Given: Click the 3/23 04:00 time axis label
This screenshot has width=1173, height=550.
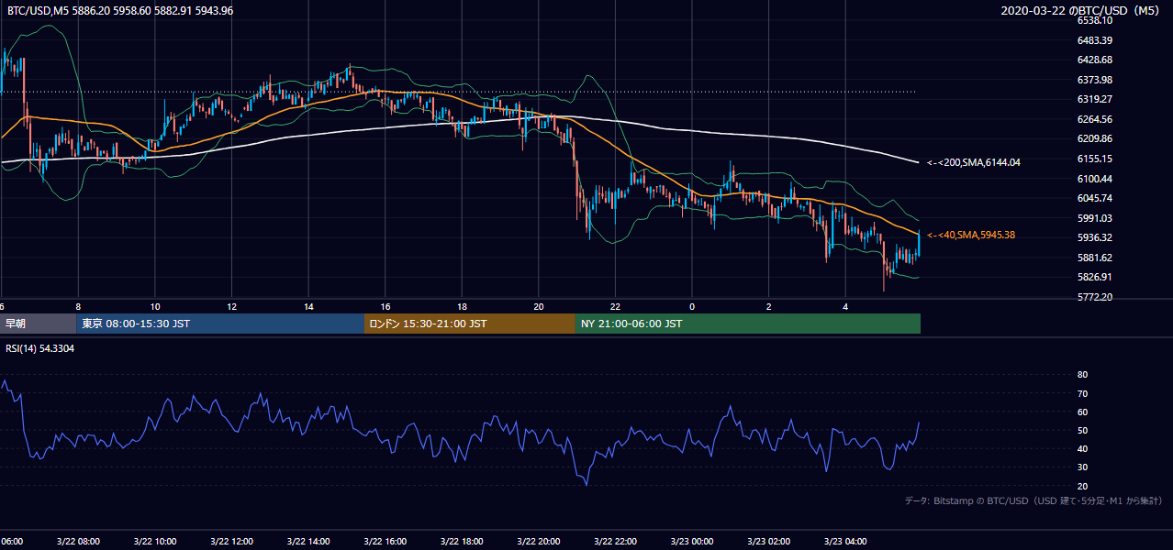Looking at the screenshot, I should tap(844, 542).
